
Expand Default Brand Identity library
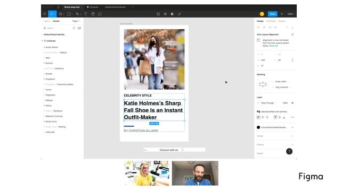(x=42, y=34)
